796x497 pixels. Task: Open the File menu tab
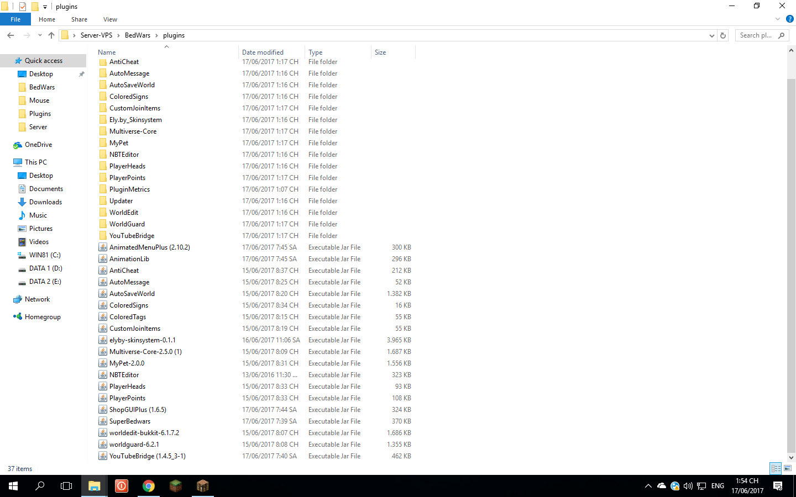pos(15,19)
